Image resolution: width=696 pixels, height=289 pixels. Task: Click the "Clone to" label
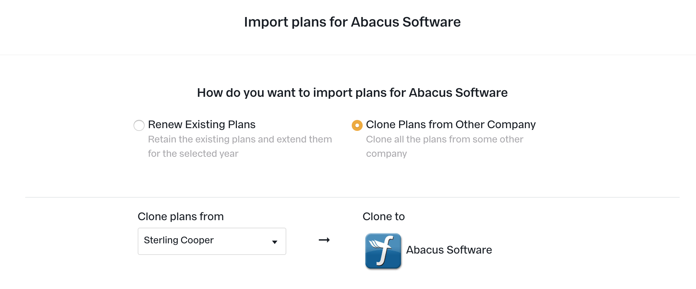(x=383, y=216)
